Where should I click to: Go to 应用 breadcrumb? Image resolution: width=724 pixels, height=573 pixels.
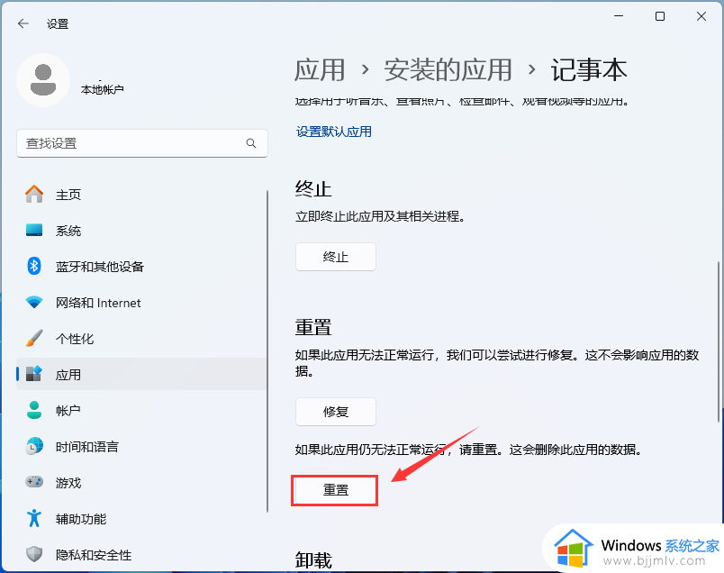pyautogui.click(x=320, y=70)
